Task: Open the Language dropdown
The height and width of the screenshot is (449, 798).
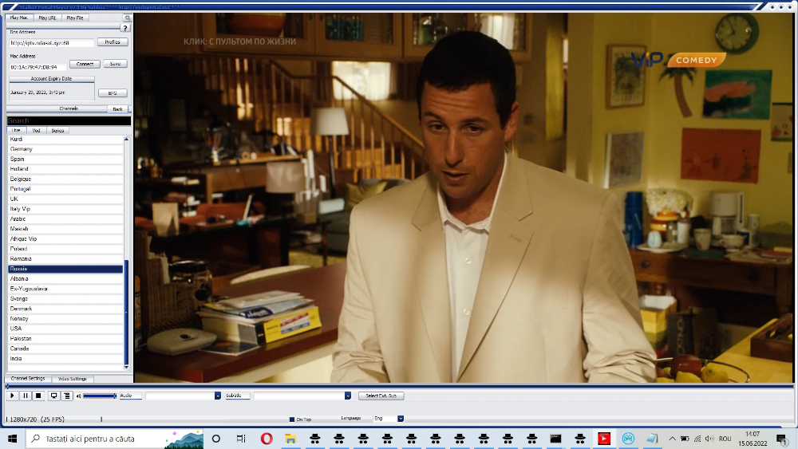Action: [x=401, y=419]
